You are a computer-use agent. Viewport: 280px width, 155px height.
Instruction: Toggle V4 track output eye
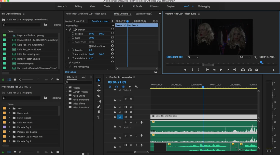pyautogui.click(x=131, y=99)
